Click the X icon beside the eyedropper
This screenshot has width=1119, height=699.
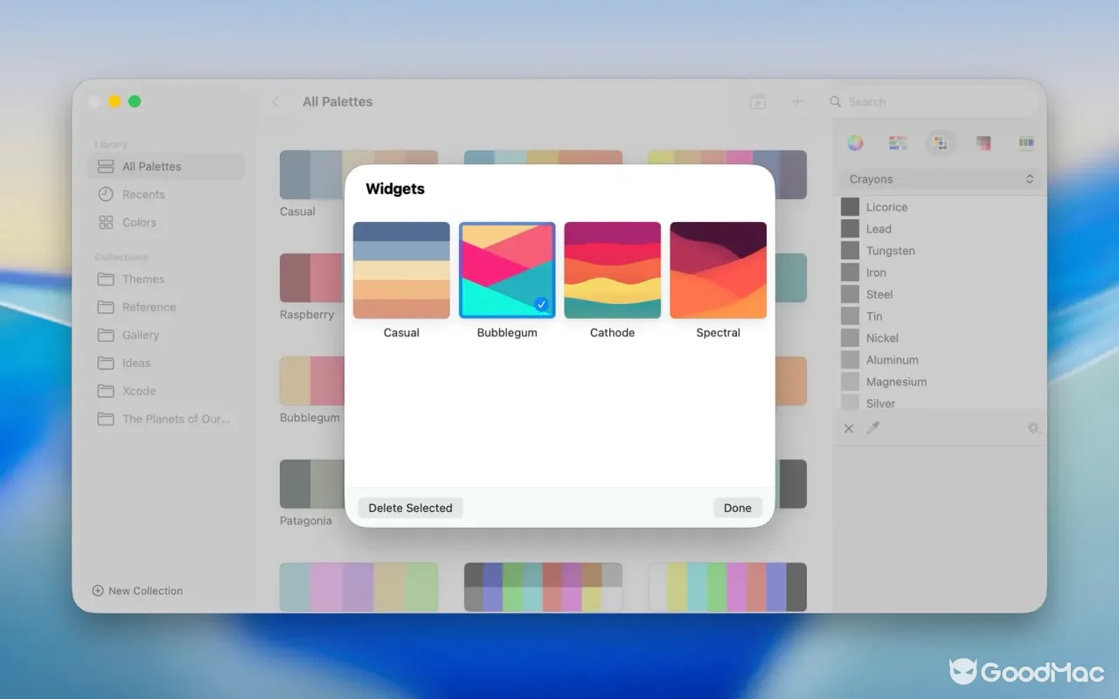(x=849, y=428)
